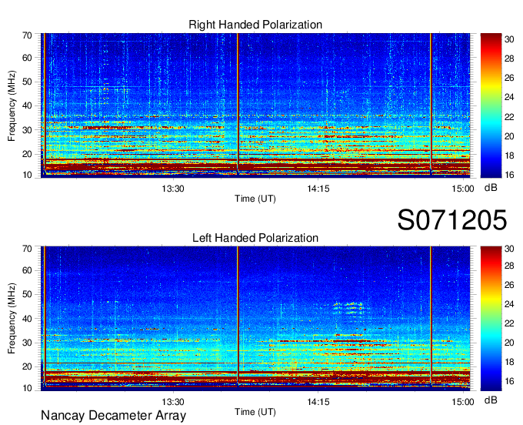
Task: Click the 24 dB label on Left Handed colorbar
Action: coord(509,304)
